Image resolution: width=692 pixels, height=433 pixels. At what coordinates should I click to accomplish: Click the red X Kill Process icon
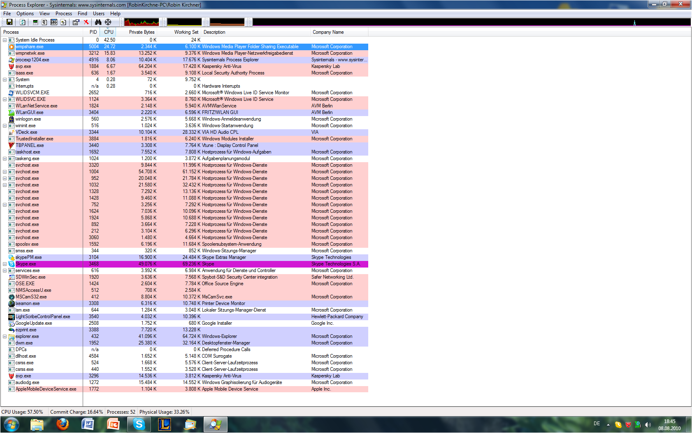coord(86,22)
